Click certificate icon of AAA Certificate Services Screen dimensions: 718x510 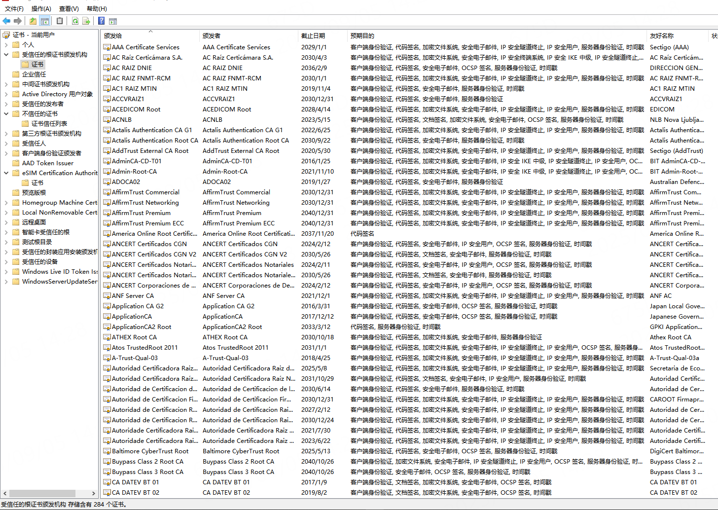107,47
